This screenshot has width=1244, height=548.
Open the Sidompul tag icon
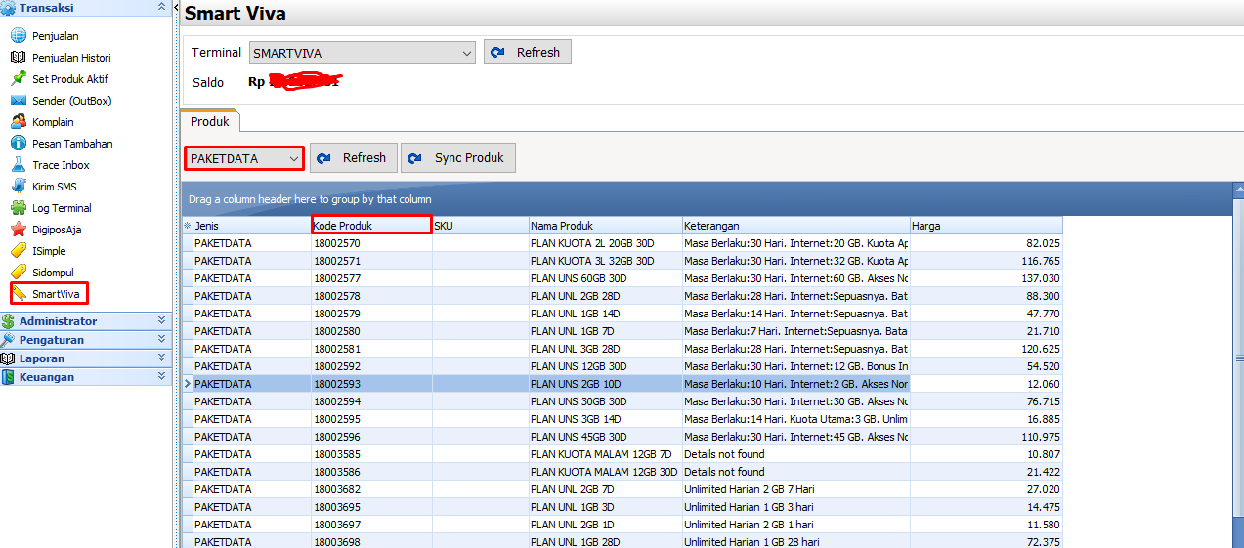[18, 273]
